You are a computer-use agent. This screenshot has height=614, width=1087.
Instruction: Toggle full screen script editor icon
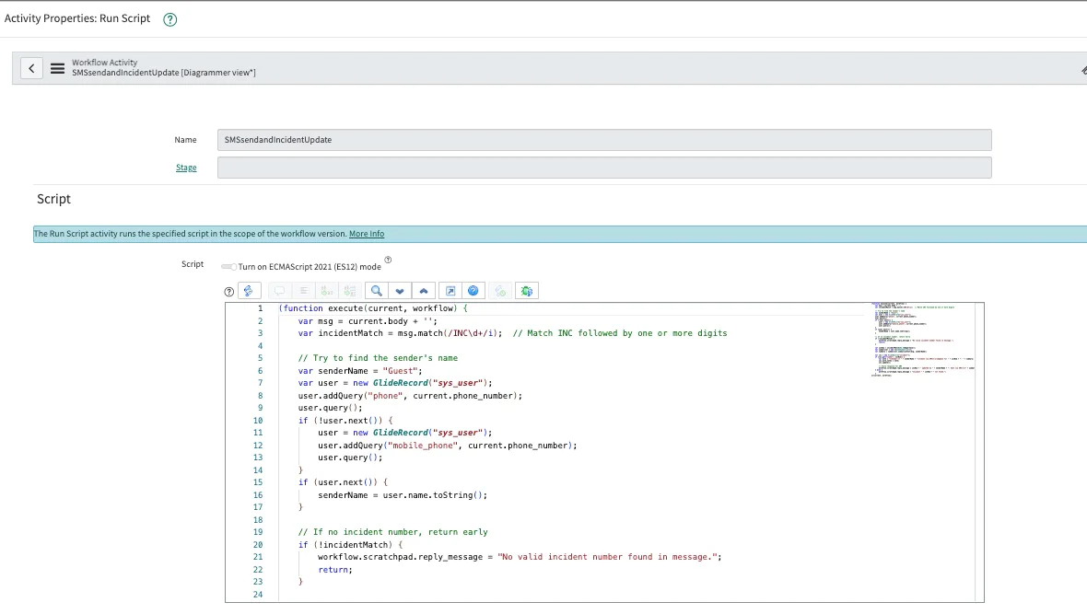click(x=450, y=291)
